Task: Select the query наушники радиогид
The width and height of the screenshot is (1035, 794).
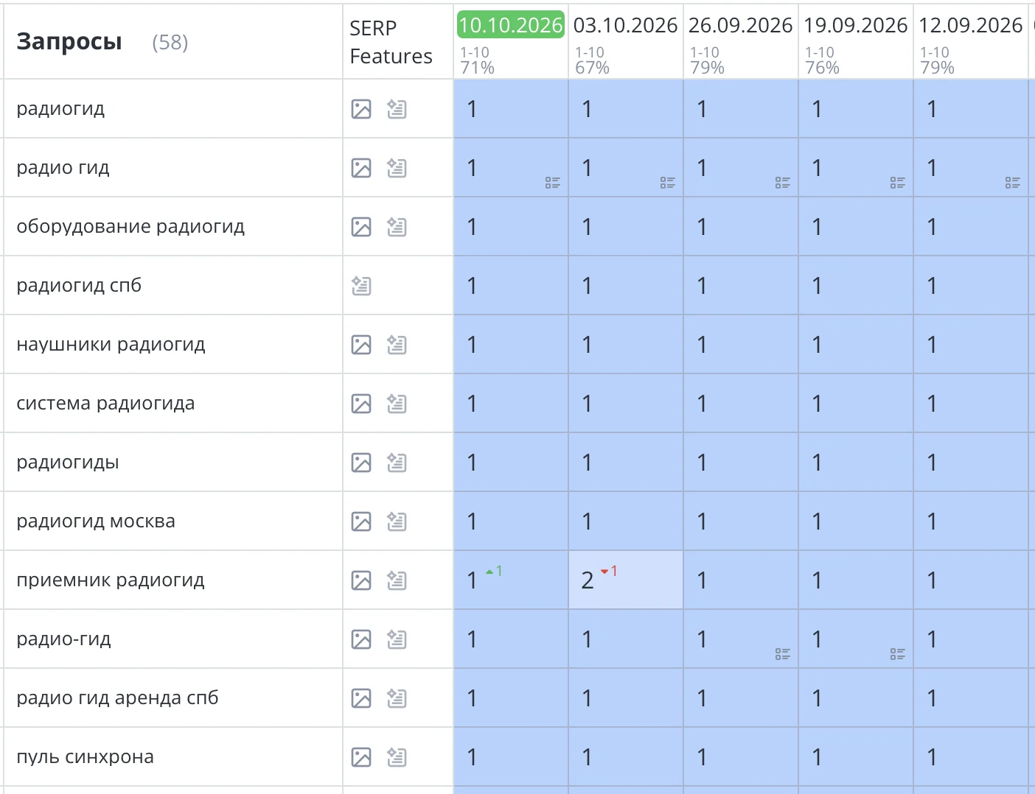Action: pos(111,345)
